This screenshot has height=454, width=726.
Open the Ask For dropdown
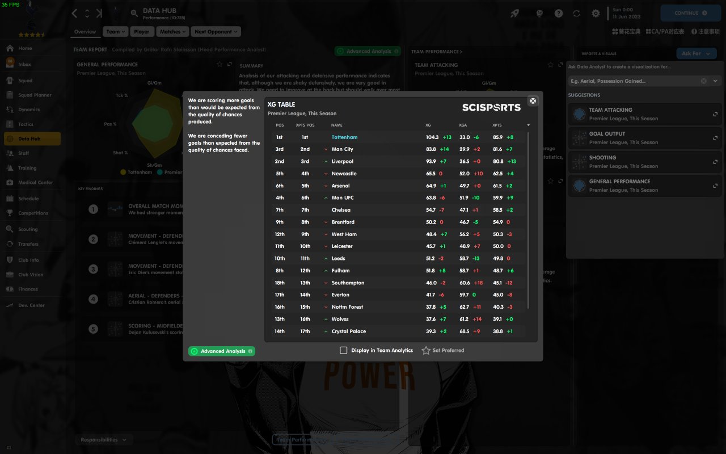coord(697,53)
